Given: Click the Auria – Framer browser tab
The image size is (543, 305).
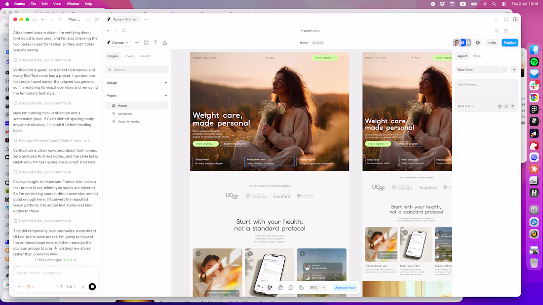Looking at the screenshot, I should [122, 19].
